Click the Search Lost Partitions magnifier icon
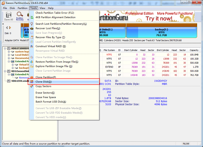The height and width of the screenshot is (147, 203). pos(32,24)
